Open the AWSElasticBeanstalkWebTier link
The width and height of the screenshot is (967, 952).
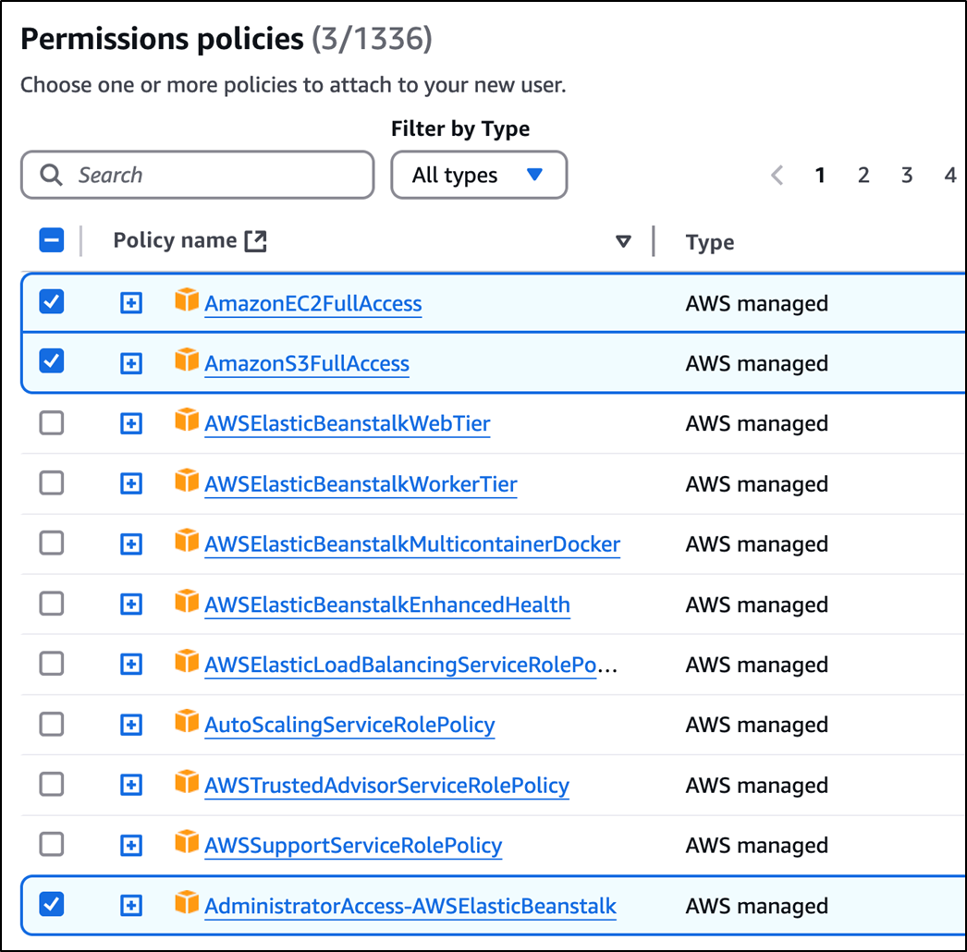tap(348, 423)
